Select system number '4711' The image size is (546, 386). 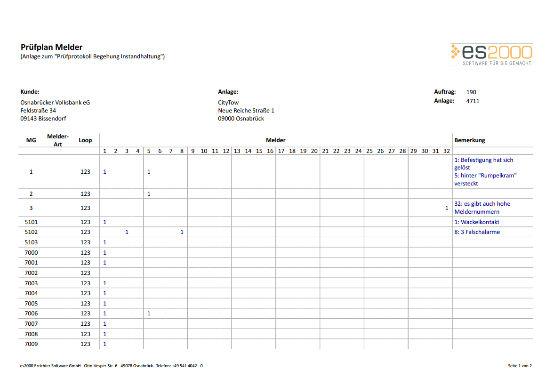(473, 101)
